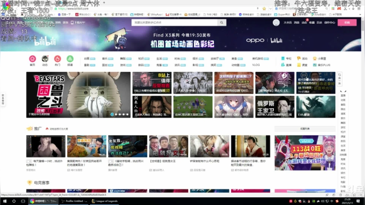Click the 音乐PLUS icon
Screen dimensions: 365x205
tap(314, 65)
